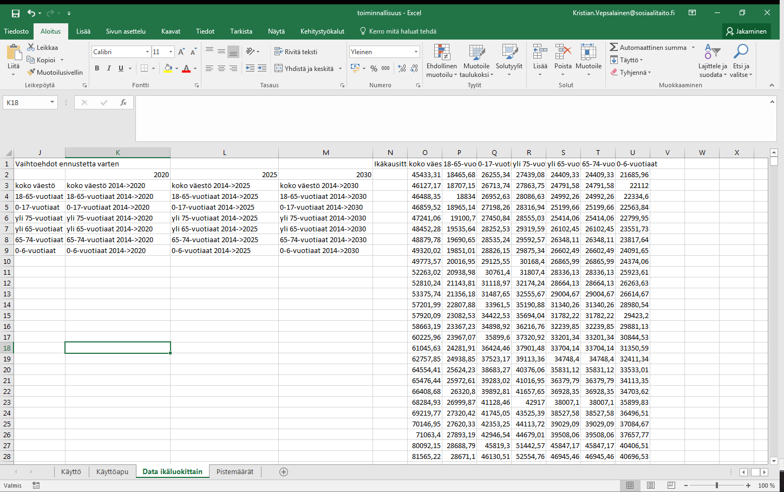The width and height of the screenshot is (784, 492).
Task: Click the Save icon in quick access toolbar
Action: [16, 12]
